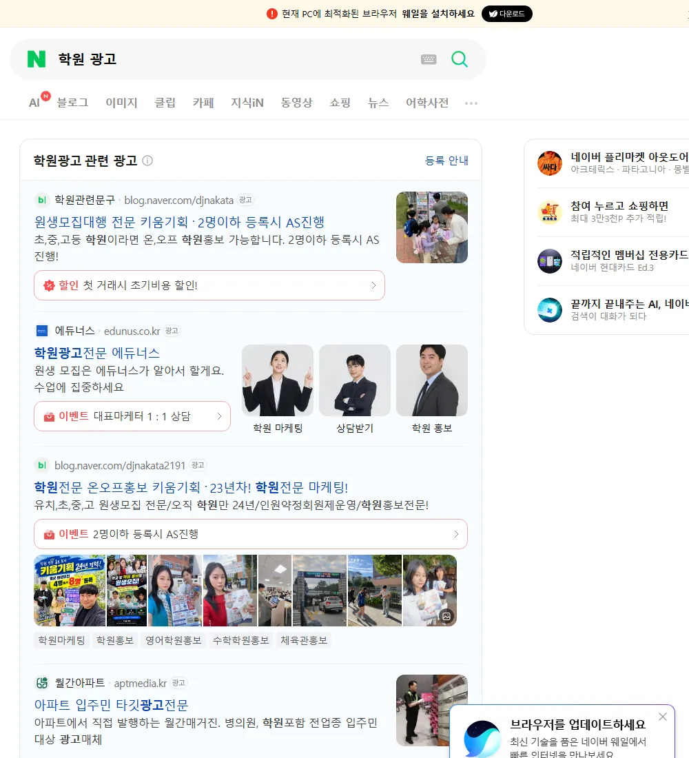Image resolution: width=689 pixels, height=758 pixels.
Task: Switch to the 지식iN tab
Action: pos(247,103)
